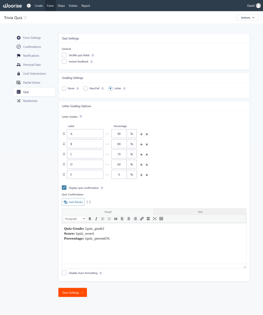Click the bulleted list icon
Image resolution: width=263 pixels, height=315 pixels.
click(103, 219)
